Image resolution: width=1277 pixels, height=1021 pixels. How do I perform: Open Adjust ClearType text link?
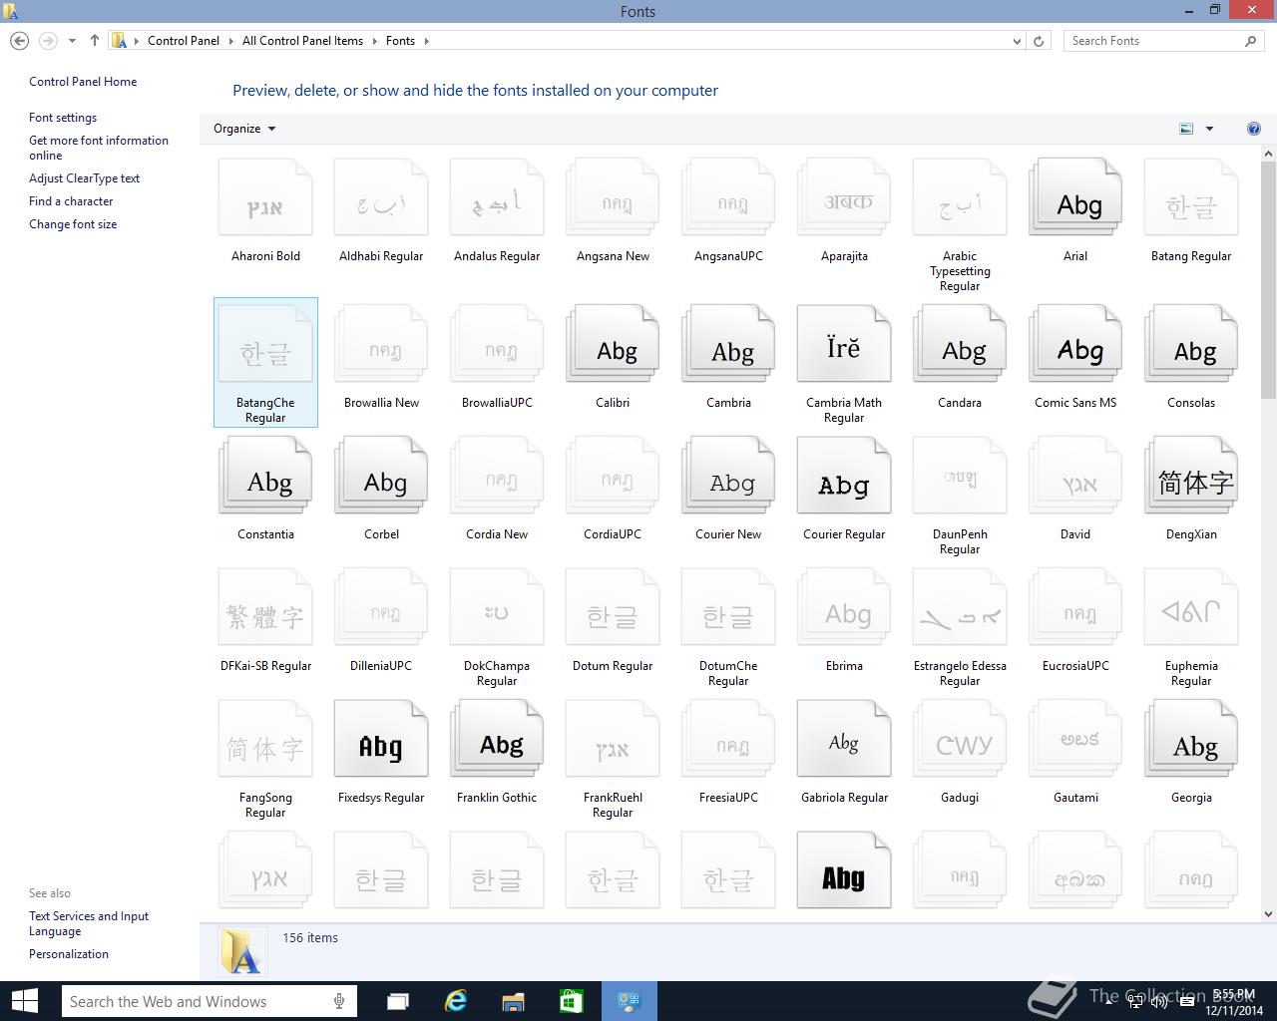[x=84, y=178]
